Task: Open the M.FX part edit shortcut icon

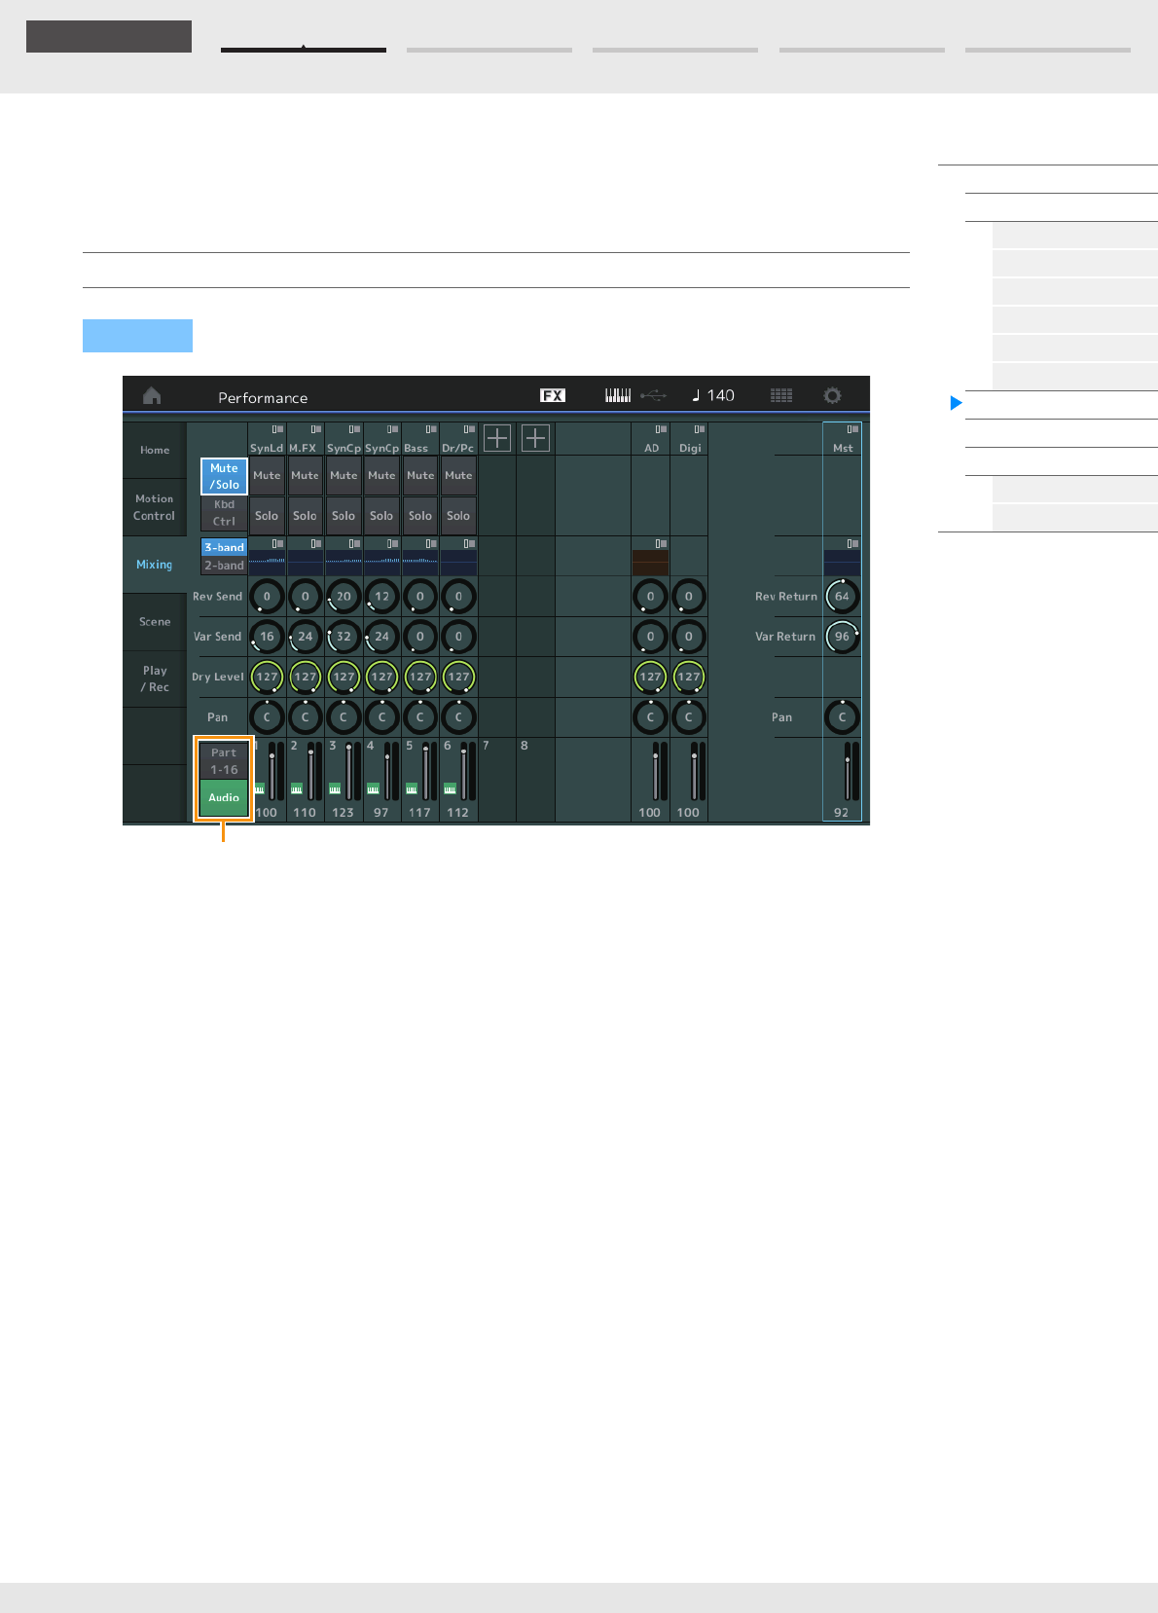Action: [316, 429]
